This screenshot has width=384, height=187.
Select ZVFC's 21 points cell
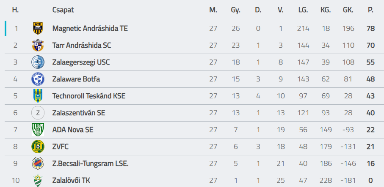point(370,146)
